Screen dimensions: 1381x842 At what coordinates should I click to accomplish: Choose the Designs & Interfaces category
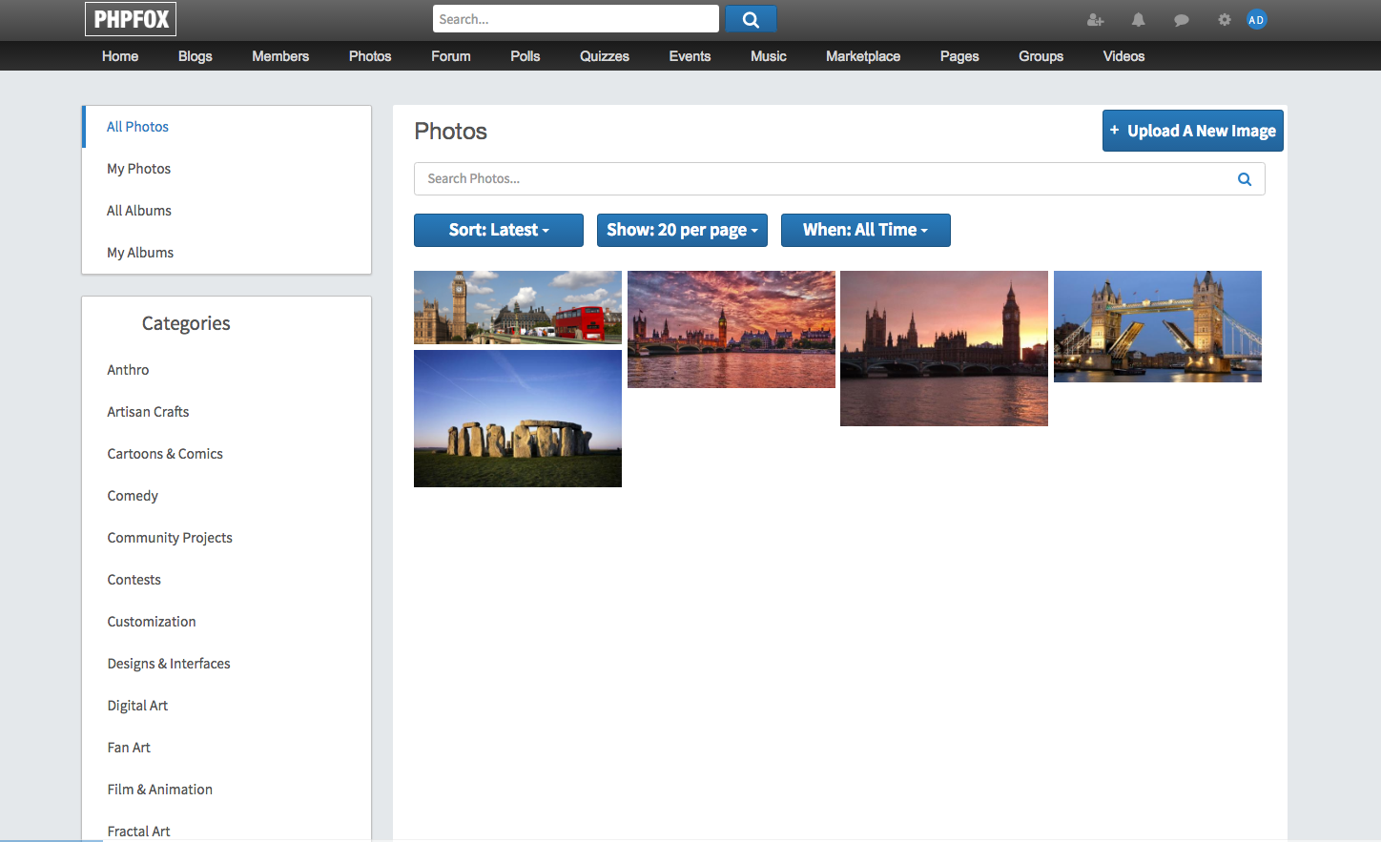tap(169, 664)
